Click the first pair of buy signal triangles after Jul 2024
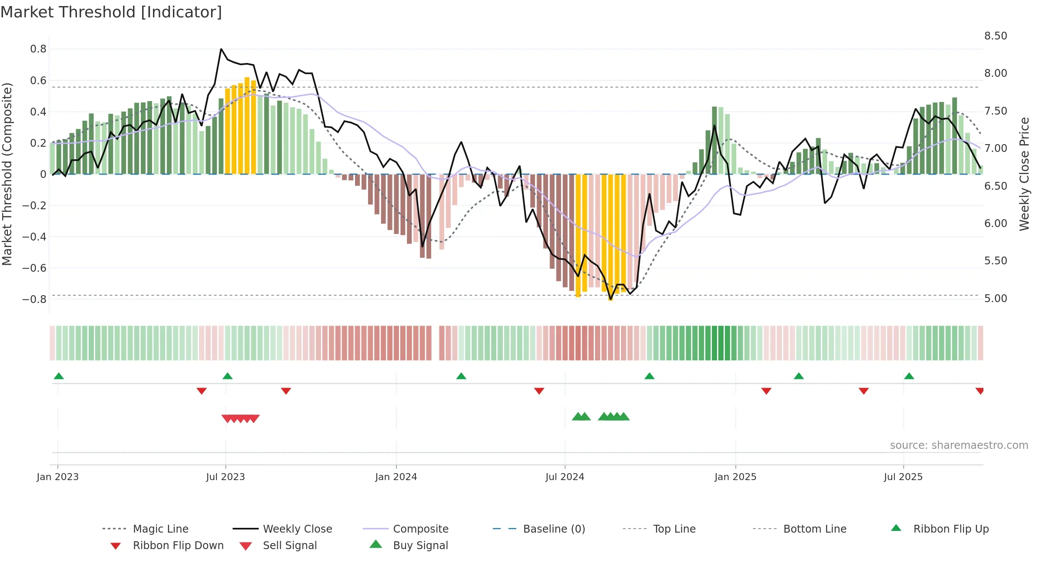 (x=581, y=416)
